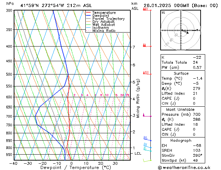
Task: Click the storm motion arrow in hodograph
Action: [185, 31]
